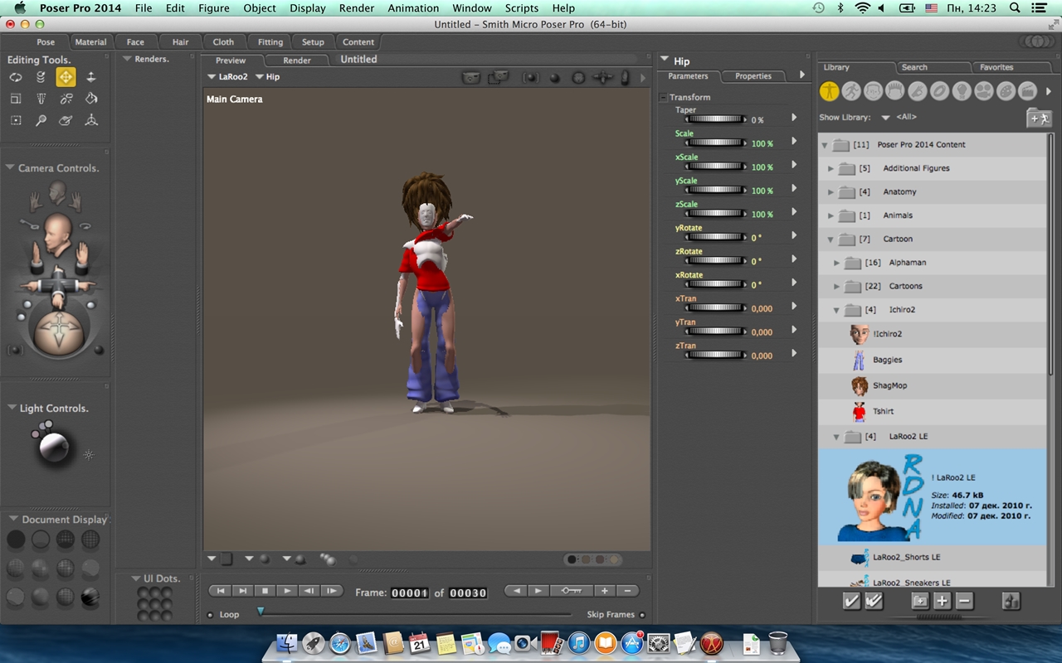1062x663 pixels.
Task: Click the viewport render camera icon
Action: pos(471,77)
